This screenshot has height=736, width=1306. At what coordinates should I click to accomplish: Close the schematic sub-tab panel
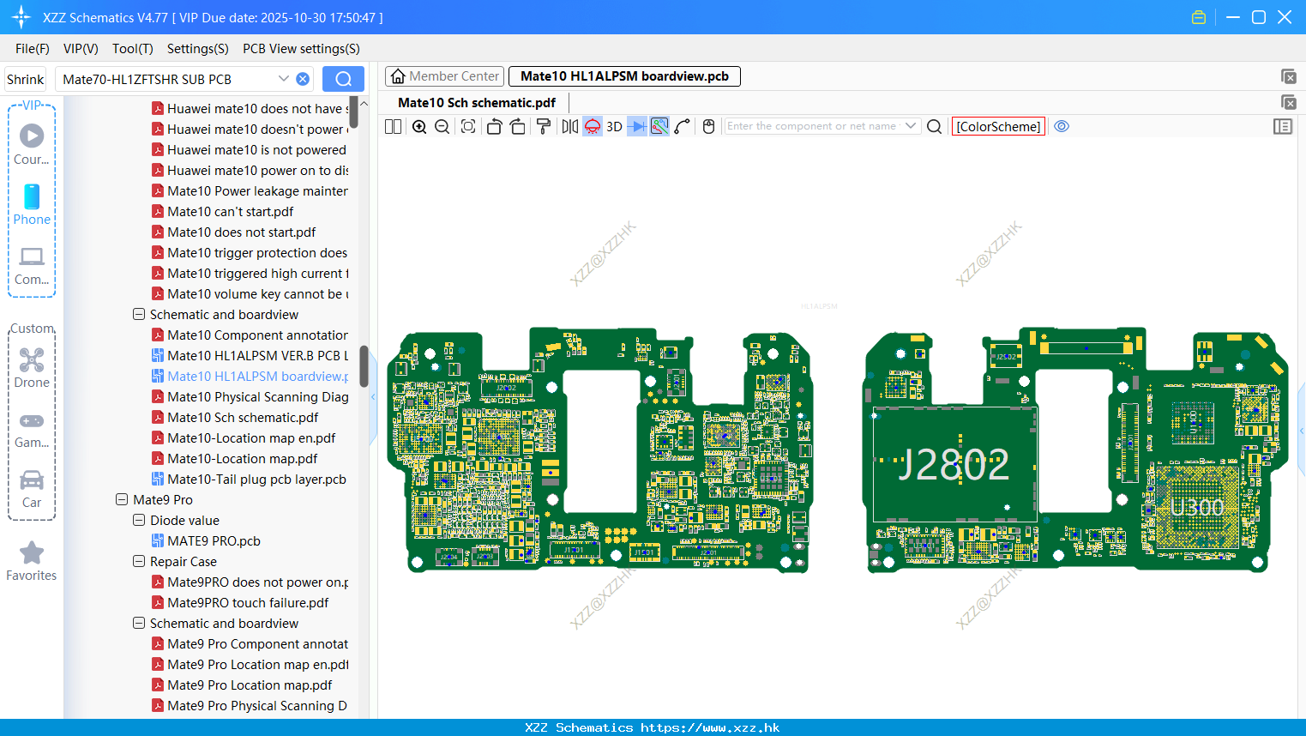point(1288,103)
